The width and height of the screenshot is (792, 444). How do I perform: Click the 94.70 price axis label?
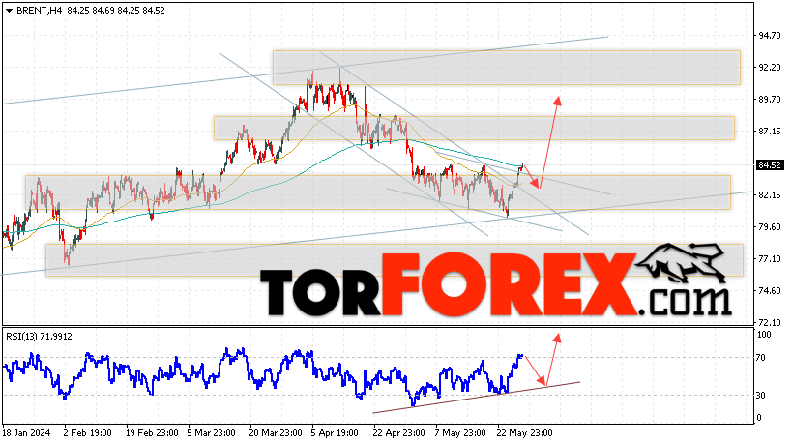769,36
